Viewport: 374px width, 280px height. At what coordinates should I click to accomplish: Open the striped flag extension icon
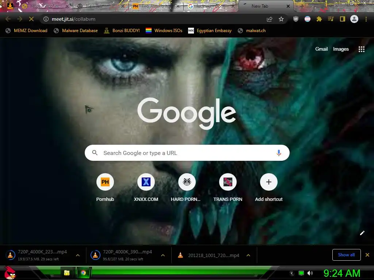(308, 19)
